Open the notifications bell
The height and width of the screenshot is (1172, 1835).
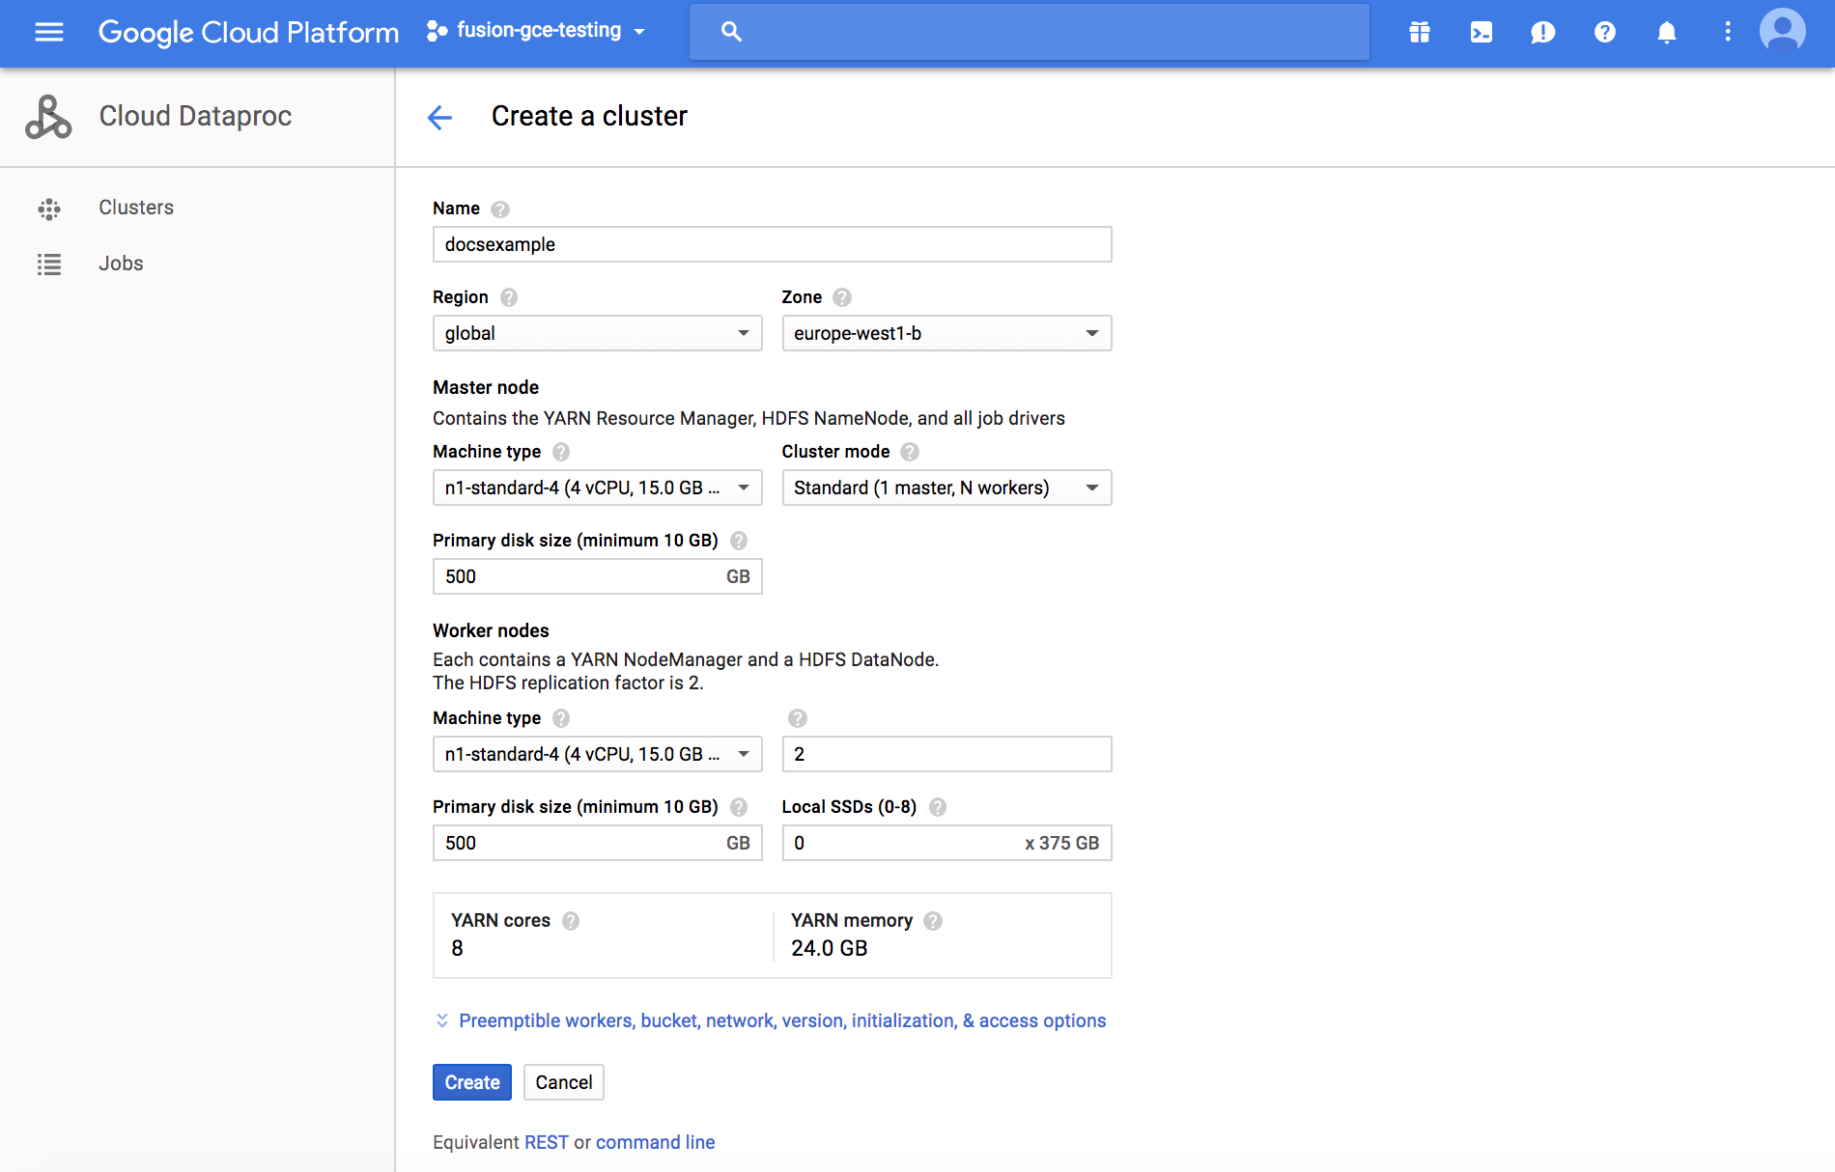[x=1666, y=32]
